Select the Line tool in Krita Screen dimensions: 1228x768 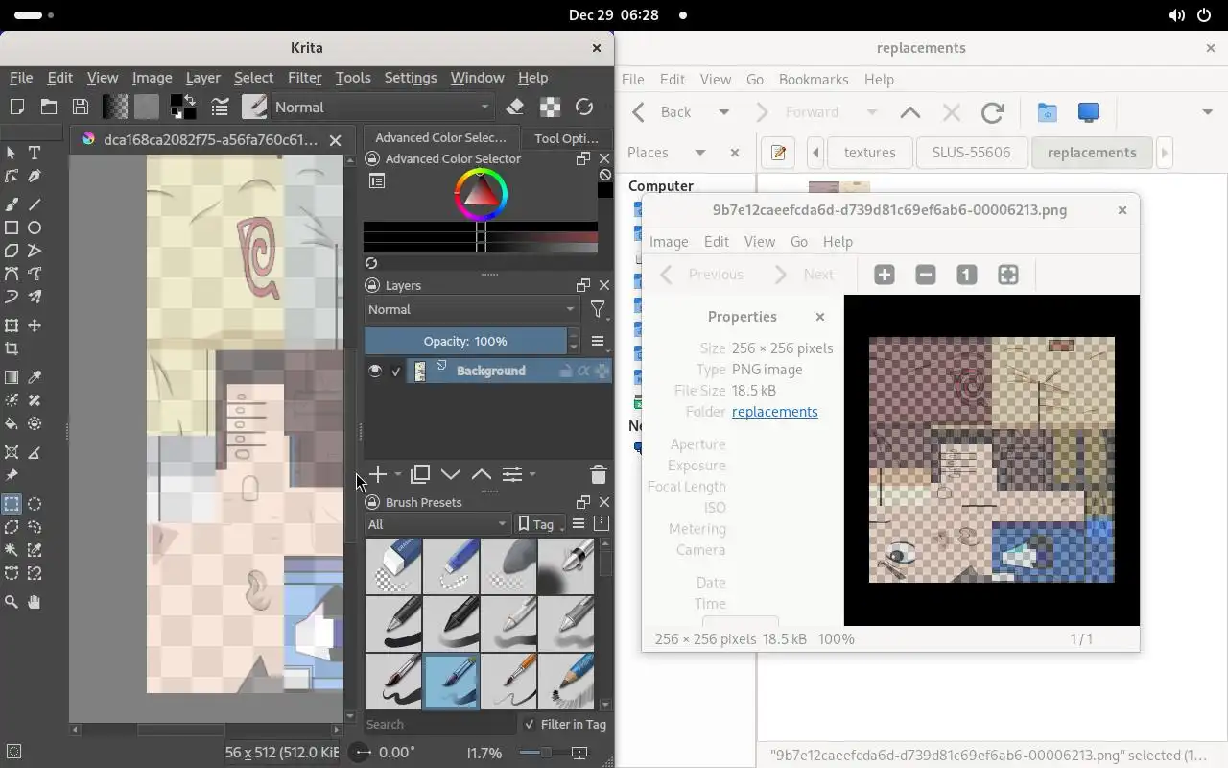[x=35, y=204]
